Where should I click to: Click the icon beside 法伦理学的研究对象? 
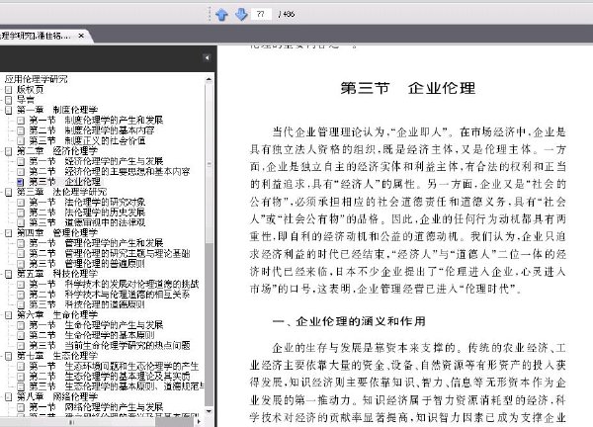coord(21,203)
